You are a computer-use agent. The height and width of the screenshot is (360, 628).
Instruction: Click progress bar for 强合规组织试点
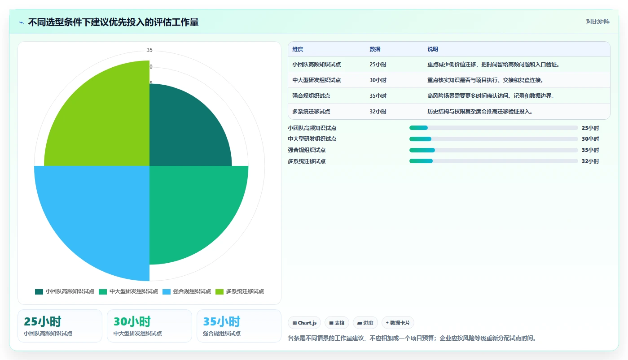(x=494, y=150)
